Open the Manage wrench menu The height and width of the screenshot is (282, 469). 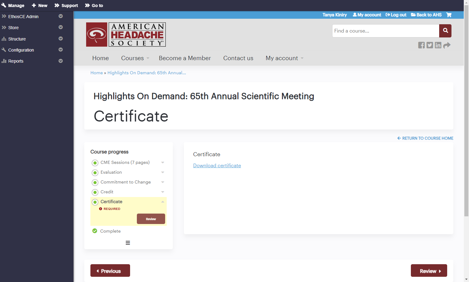click(x=13, y=6)
